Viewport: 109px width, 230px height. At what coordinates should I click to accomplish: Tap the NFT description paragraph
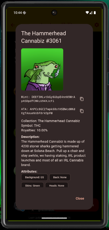coord(53,153)
